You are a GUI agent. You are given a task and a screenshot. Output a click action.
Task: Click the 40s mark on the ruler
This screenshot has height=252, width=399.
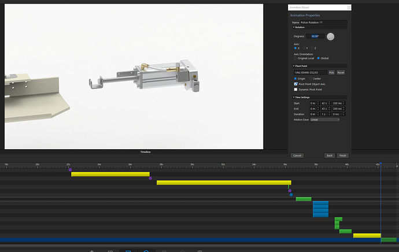[x=347, y=165]
